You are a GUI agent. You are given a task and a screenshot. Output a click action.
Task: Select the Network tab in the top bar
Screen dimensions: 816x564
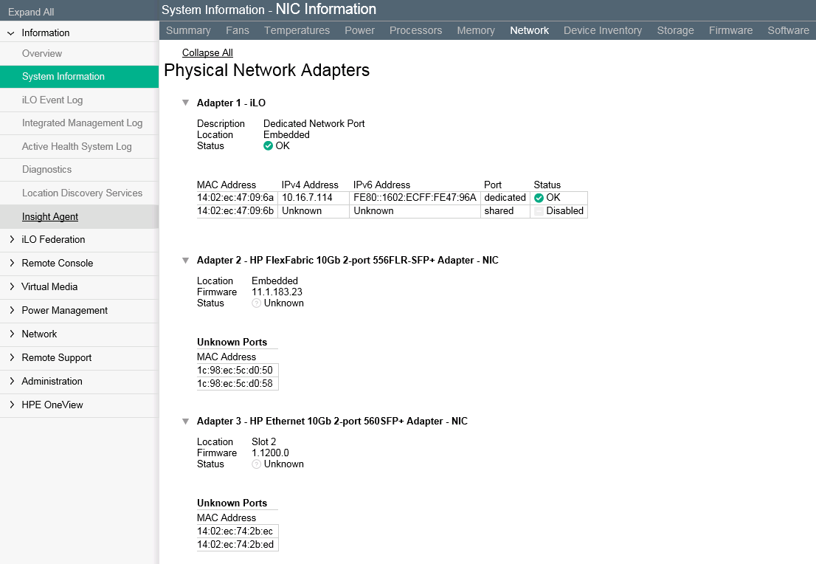(529, 30)
